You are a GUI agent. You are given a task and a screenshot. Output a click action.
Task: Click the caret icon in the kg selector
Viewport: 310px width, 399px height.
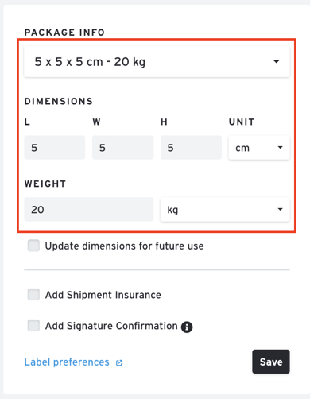[280, 209]
